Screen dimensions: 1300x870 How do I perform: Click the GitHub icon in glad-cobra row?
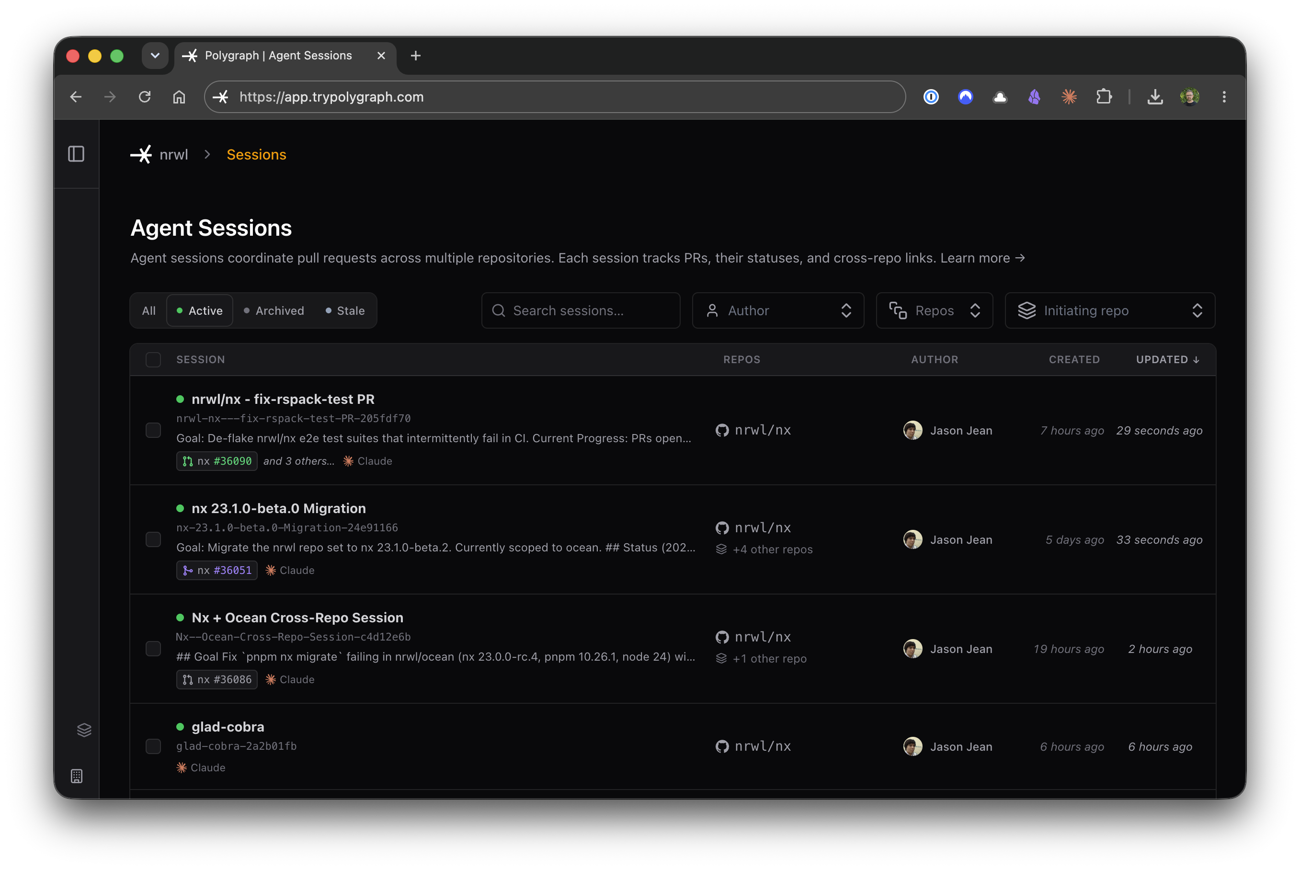point(722,746)
